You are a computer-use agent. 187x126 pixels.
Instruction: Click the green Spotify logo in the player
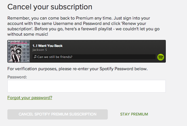(161, 57)
